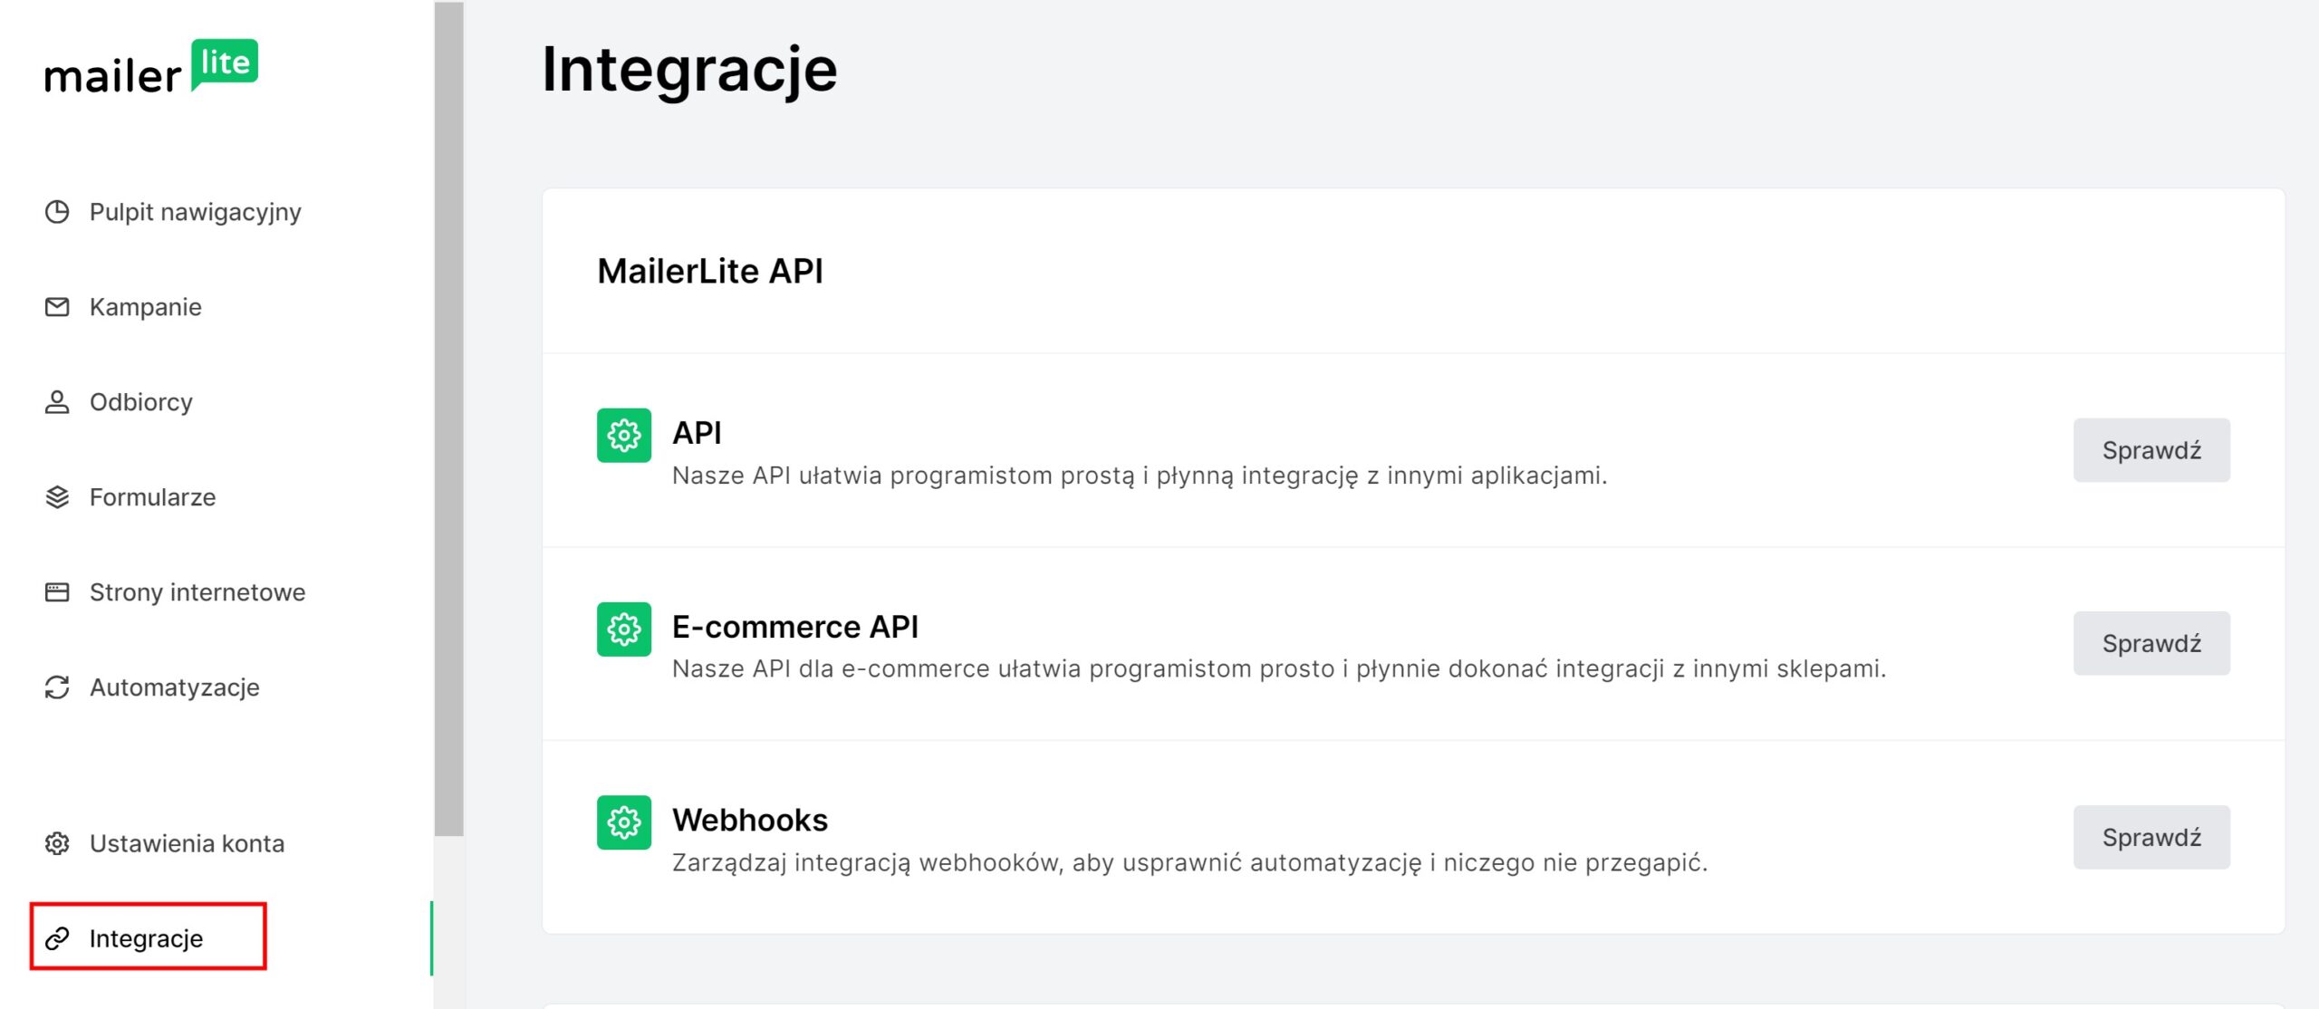Click the E-commerce API title
Screen dimensions: 2319x1009
(794, 627)
